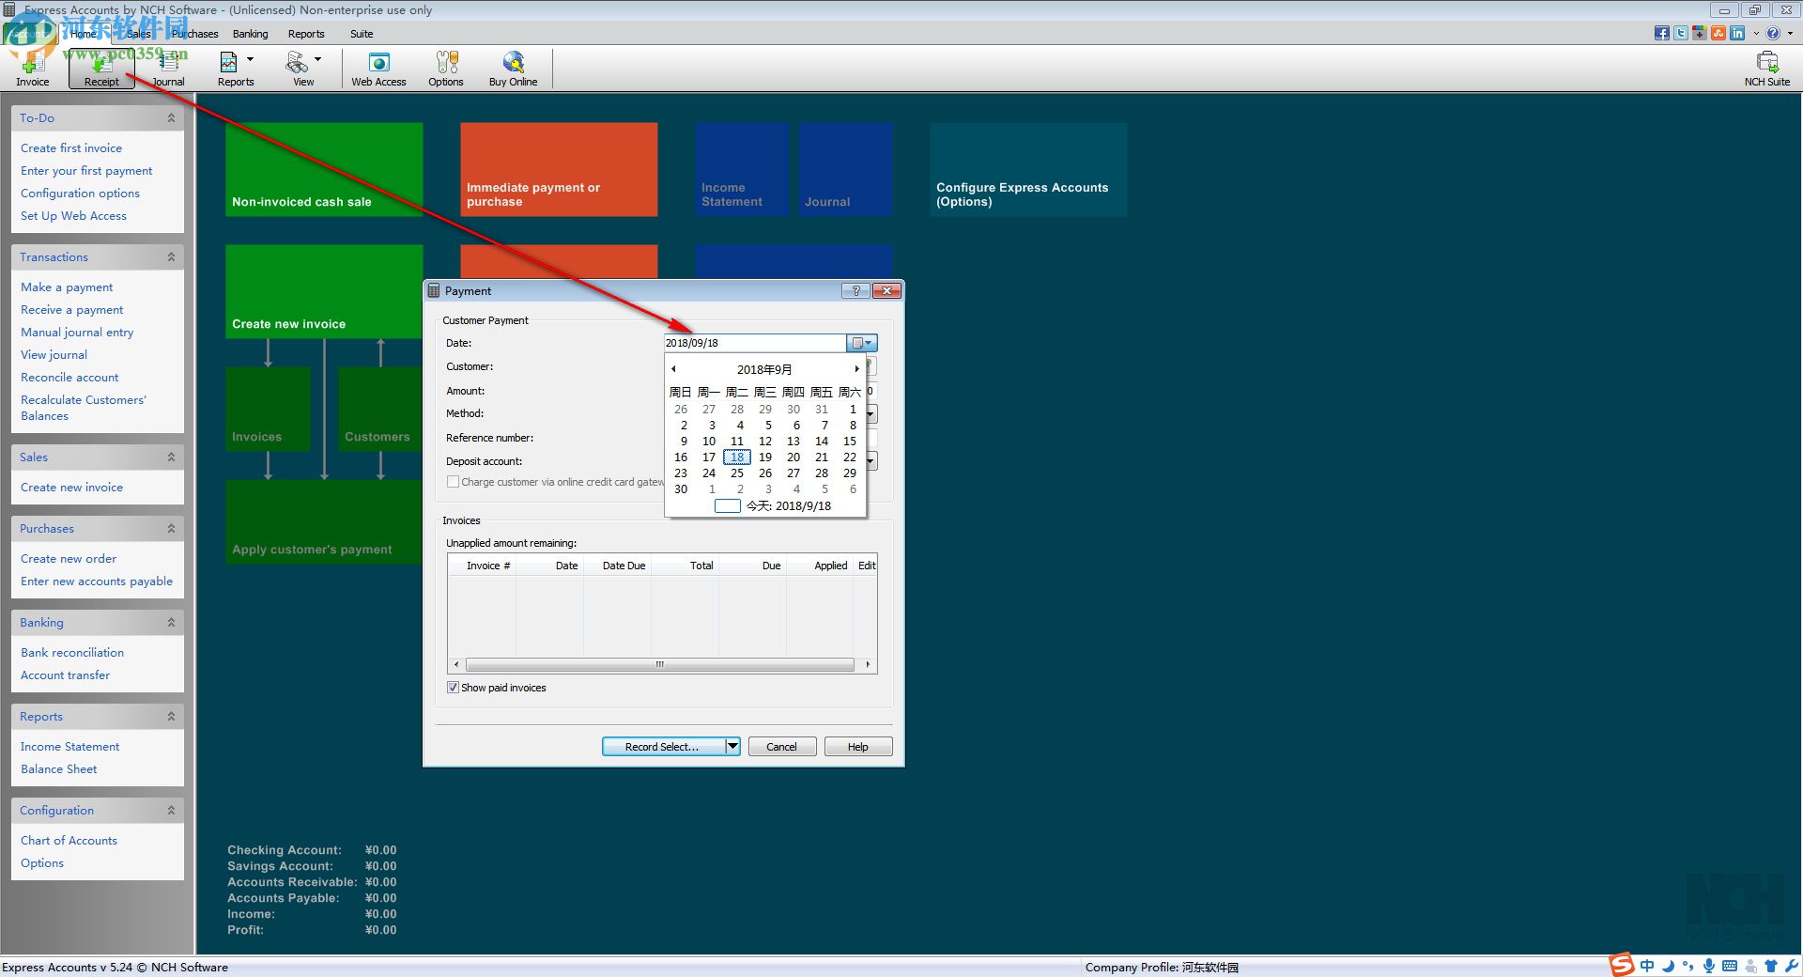Click the Record Select... button
Screen dimensions: 1803x977
pos(663,746)
